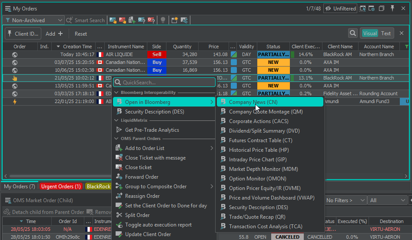Pin the My Orders panel
Viewport: 412px width, 240px height.
coord(392,8)
